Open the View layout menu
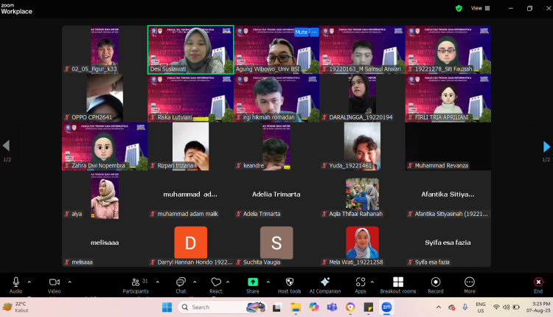The width and height of the screenshot is (553, 317). 480,8
